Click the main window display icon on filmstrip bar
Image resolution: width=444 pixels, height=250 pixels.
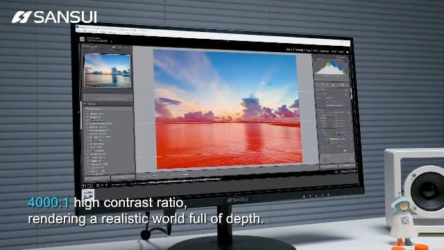click(x=84, y=186)
